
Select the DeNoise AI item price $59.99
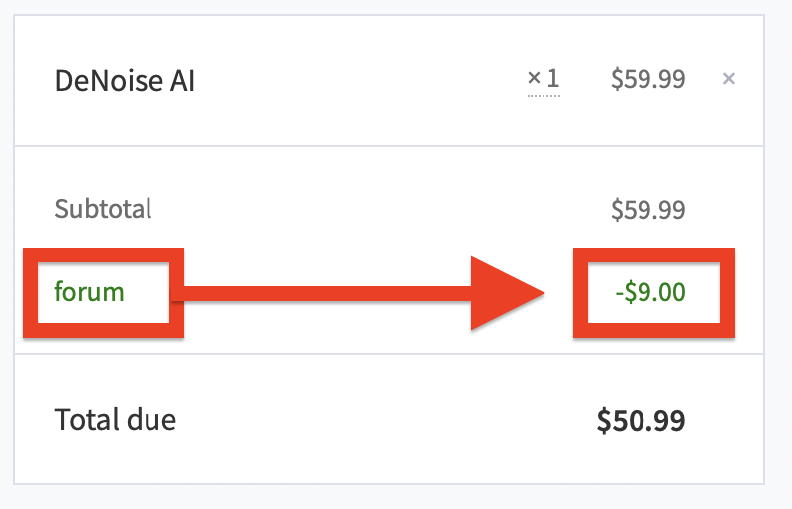pos(648,79)
